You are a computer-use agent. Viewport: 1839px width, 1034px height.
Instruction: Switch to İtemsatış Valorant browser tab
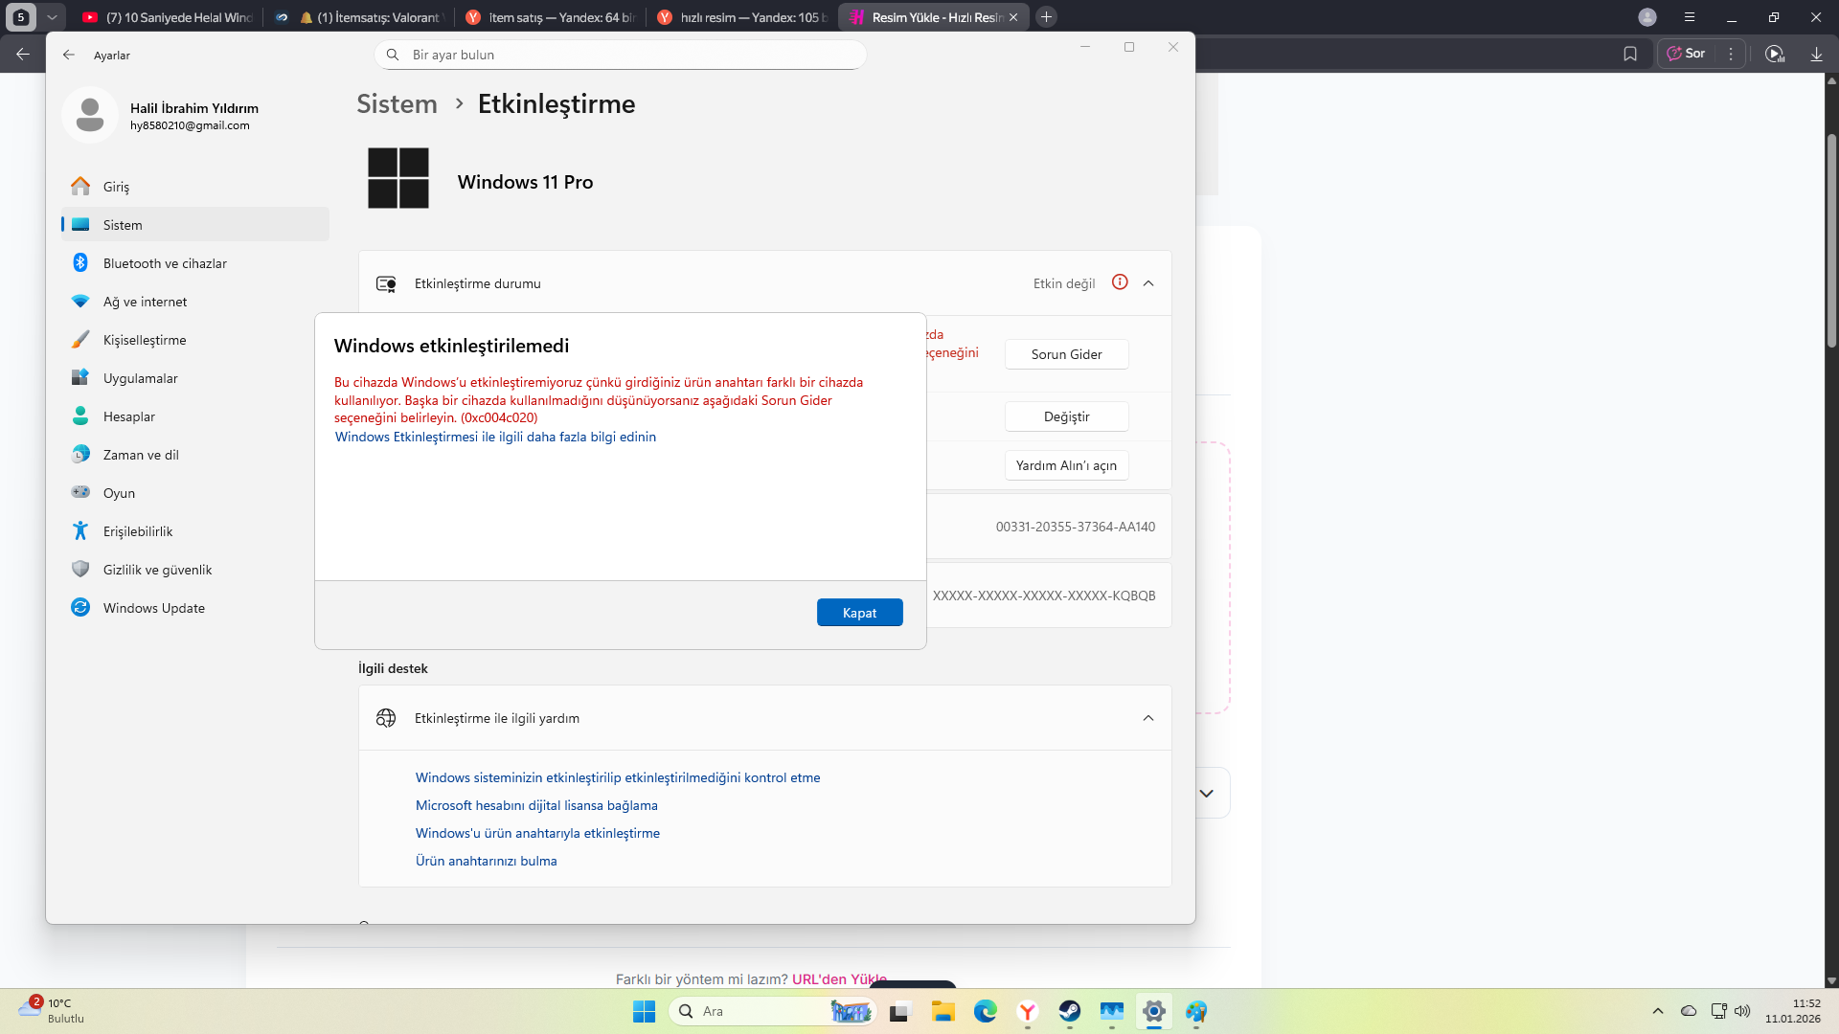(359, 17)
